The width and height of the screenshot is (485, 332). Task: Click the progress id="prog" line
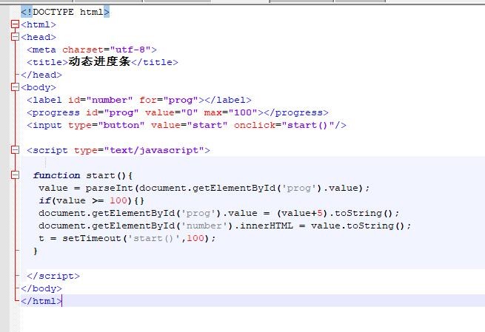tap(178, 112)
